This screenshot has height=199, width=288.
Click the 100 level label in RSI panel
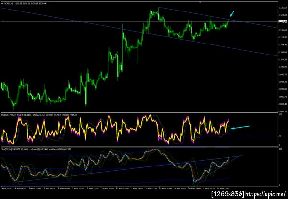(280, 114)
